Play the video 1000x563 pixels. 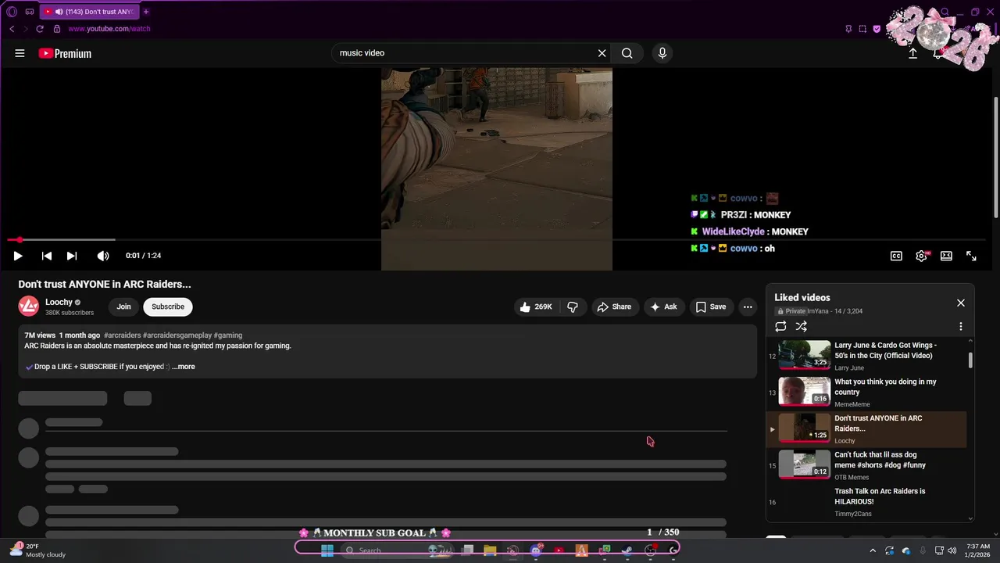pyautogui.click(x=18, y=256)
